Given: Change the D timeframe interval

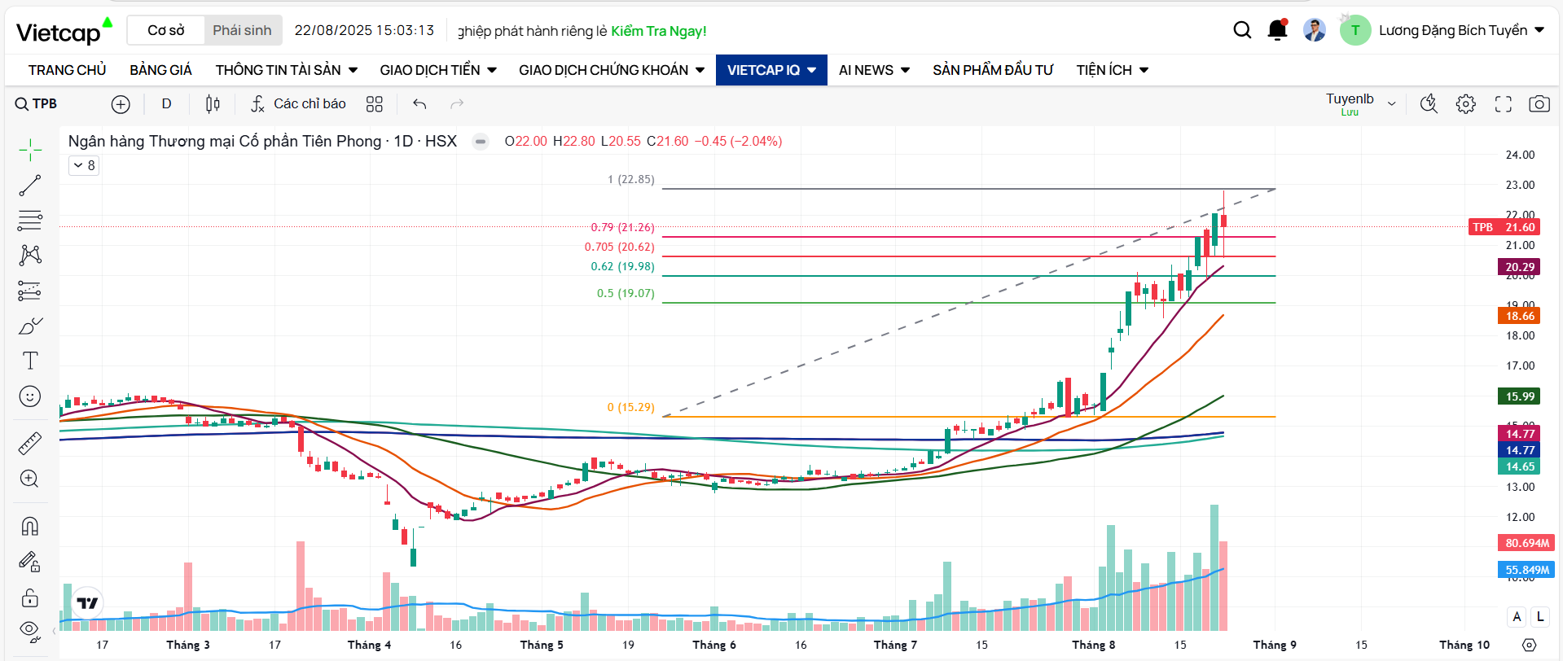Looking at the screenshot, I should (x=166, y=104).
